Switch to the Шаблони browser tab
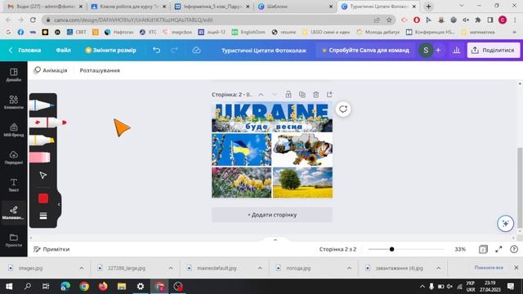 tap(295, 7)
